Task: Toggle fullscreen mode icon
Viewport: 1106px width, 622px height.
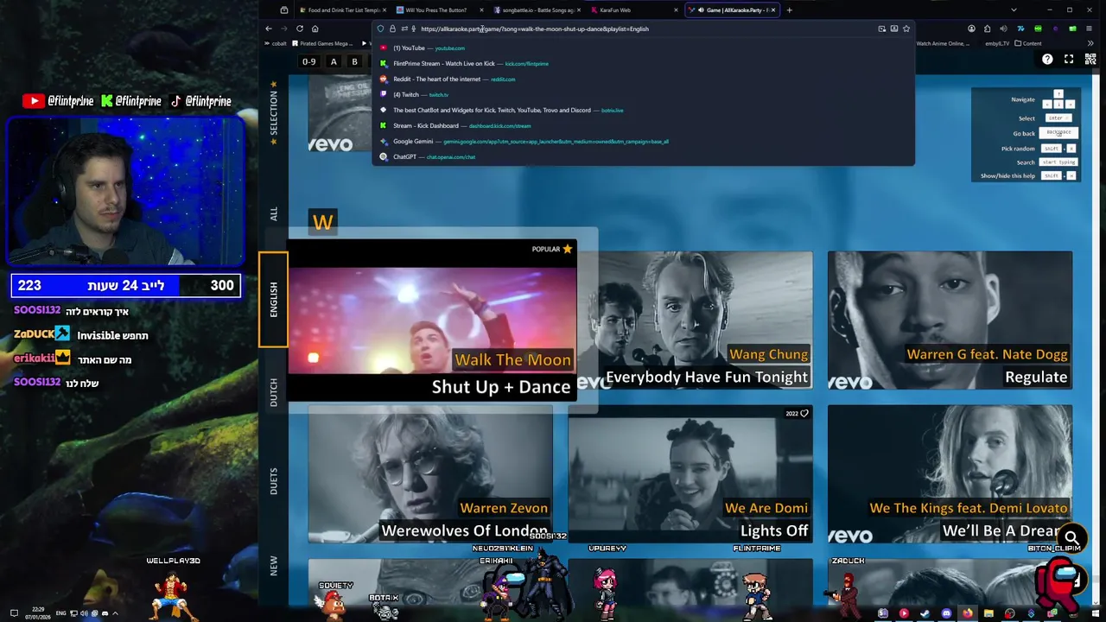Action: (x=1069, y=59)
